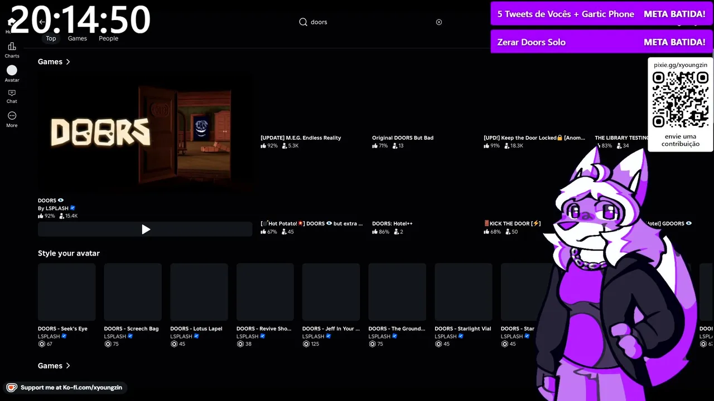The image size is (714, 401).
Task: Clear the search text with the X icon
Action: click(439, 22)
